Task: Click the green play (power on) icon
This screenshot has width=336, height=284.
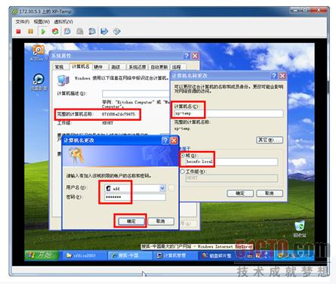Action: point(43,32)
